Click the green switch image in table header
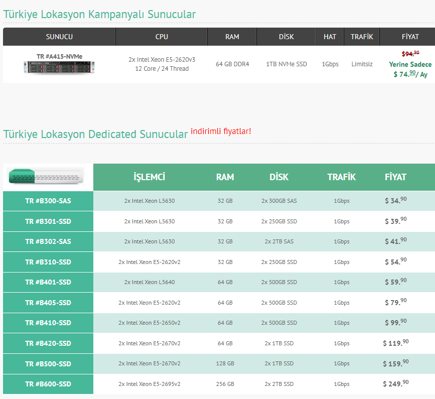Screen dimensions: 435x399 46,176
